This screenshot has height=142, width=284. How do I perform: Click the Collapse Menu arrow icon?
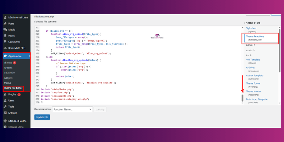point(5,127)
